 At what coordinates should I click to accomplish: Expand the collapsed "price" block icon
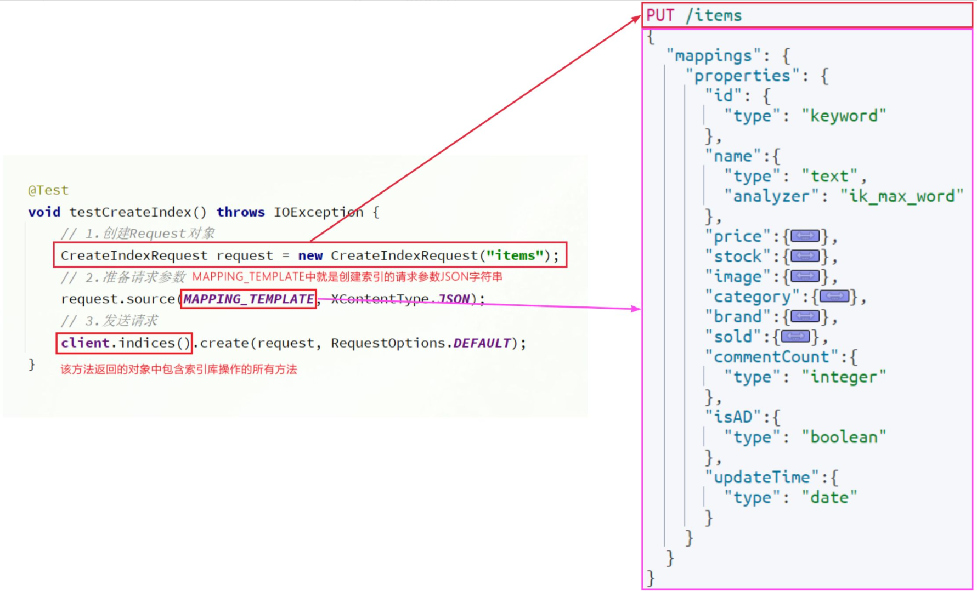(805, 236)
